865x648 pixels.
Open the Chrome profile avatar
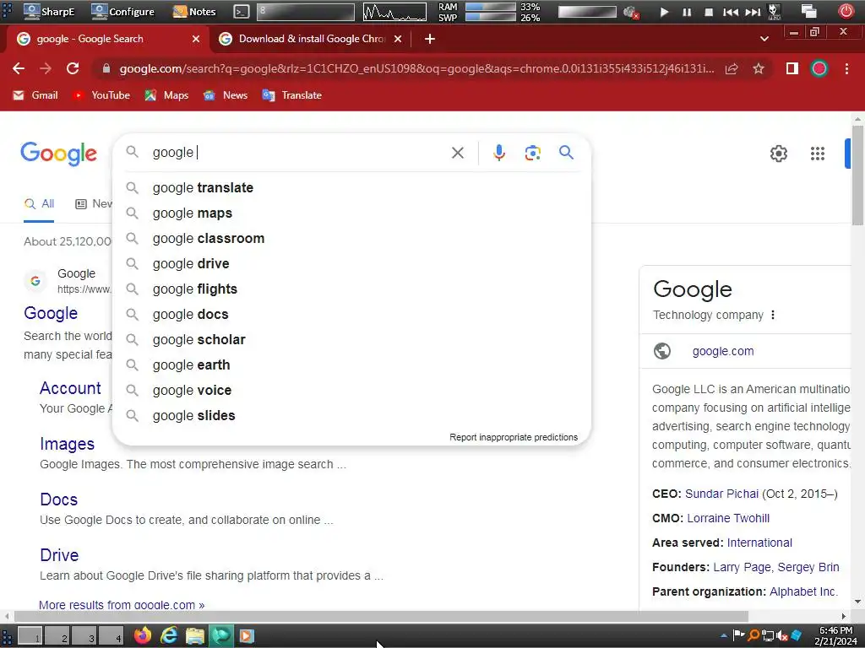819,68
